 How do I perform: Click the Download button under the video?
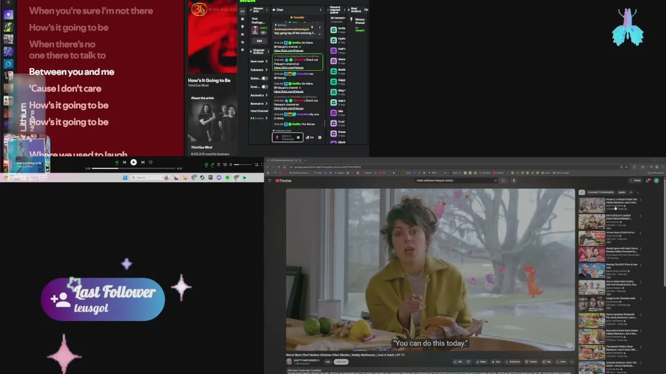[x=513, y=362]
